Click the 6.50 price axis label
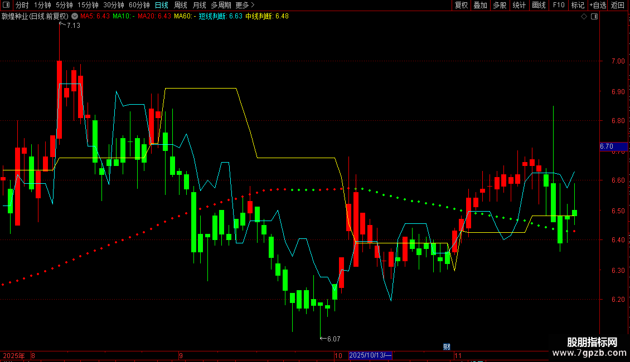Viewport: 630px width, 362px height. pyautogui.click(x=618, y=211)
